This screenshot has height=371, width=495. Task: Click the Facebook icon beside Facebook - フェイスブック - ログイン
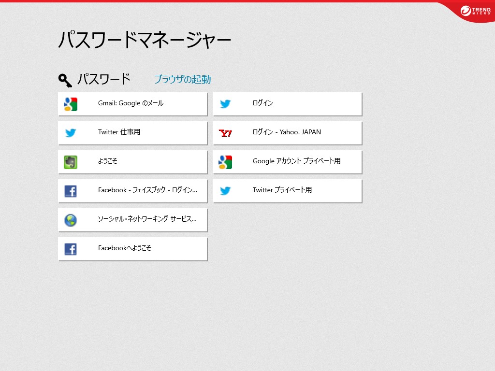tap(71, 191)
